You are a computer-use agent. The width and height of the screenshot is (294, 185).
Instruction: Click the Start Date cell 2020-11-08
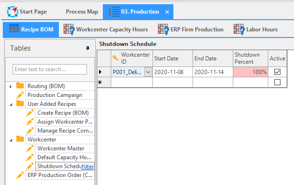pyautogui.click(x=172, y=72)
